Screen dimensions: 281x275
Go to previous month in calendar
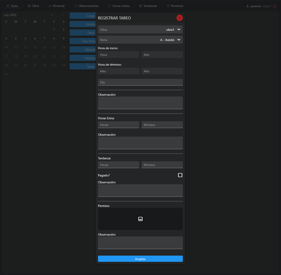tap(52, 15)
